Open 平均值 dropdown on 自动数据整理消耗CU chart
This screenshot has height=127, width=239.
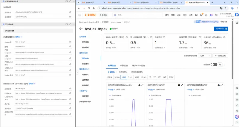(x=191, y=90)
